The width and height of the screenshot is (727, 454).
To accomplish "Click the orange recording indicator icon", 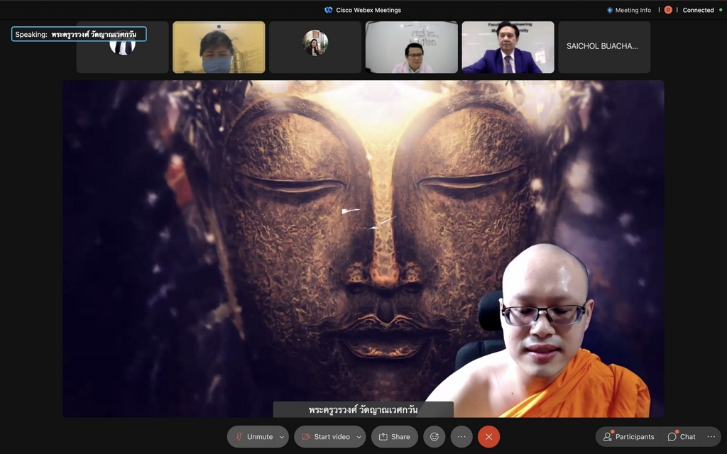I will [x=668, y=10].
